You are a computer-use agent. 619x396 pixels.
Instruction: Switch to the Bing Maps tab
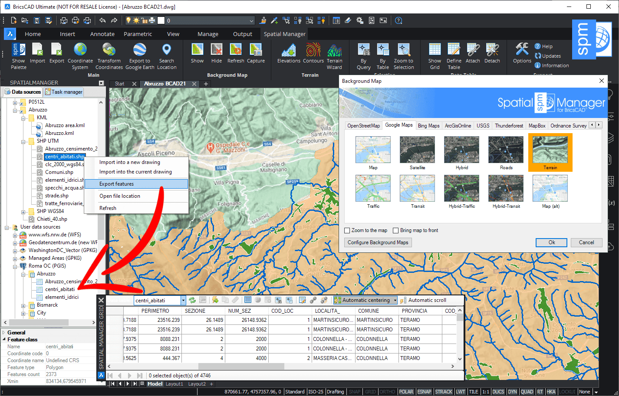point(429,126)
